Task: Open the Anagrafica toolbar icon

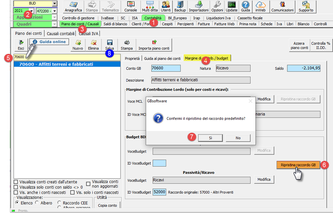Action: point(73,7)
